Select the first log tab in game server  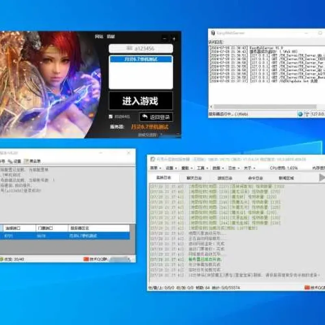pyautogui.click(x=164, y=178)
